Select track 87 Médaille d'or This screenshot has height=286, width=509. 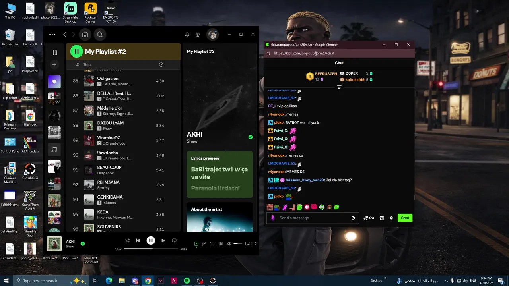point(123,110)
